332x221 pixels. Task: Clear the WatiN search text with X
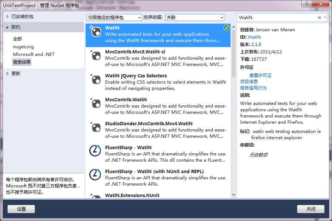(x=319, y=18)
